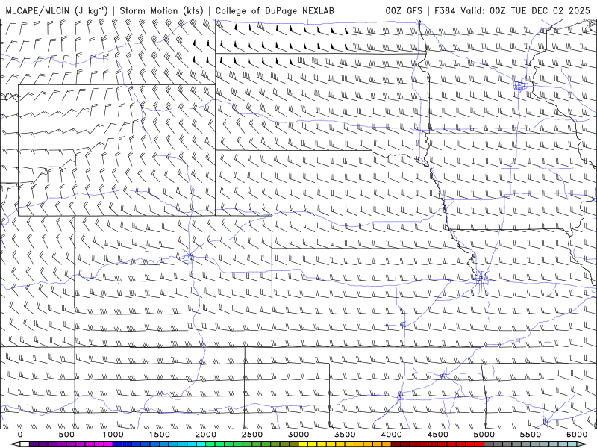The height and width of the screenshot is (448, 597).
Task: Click the 1500 colorbar tick label
Action: (160, 435)
